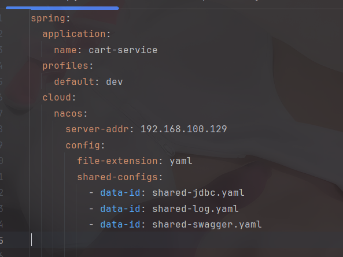This screenshot has height=257, width=343.
Task: Click the data-id key before shared-swagger.yaml
Action: coord(120,225)
